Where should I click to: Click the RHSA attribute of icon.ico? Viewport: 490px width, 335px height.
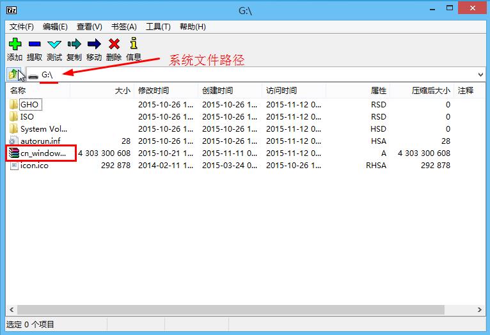click(376, 165)
